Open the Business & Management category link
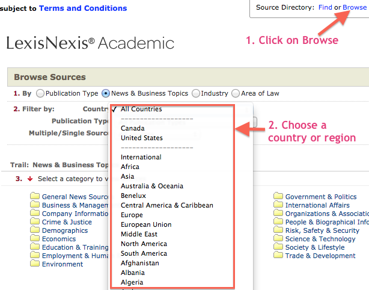 (x=75, y=205)
